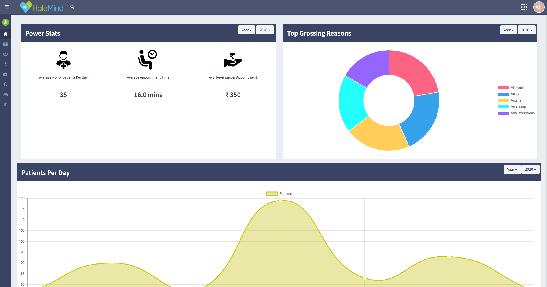Click the search magnifier in the top bar
The width and height of the screenshot is (547, 287).
(72, 7)
